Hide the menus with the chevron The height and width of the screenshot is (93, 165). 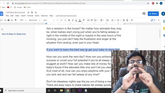click(159, 20)
